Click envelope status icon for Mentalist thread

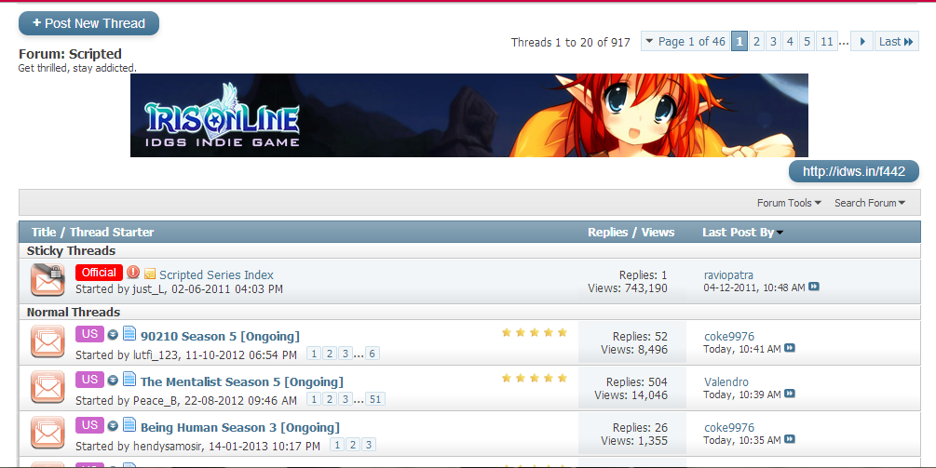pyautogui.click(x=47, y=387)
